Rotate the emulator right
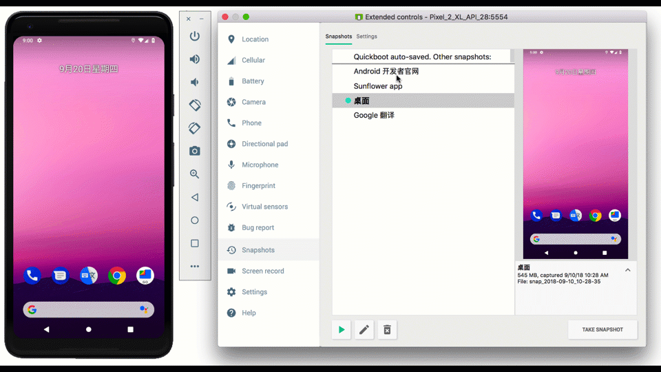661x372 pixels. coord(194,128)
